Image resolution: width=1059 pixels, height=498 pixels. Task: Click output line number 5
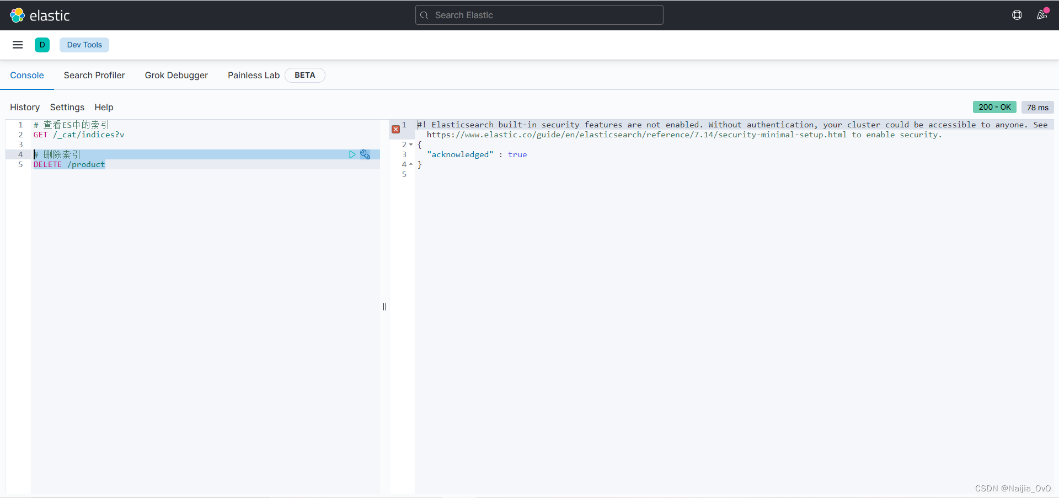[404, 174]
